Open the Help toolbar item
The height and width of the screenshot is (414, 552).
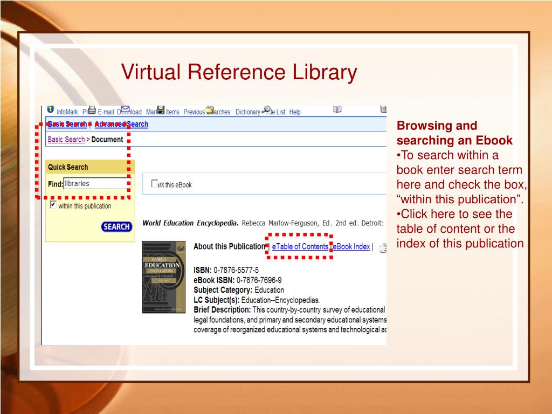(295, 112)
